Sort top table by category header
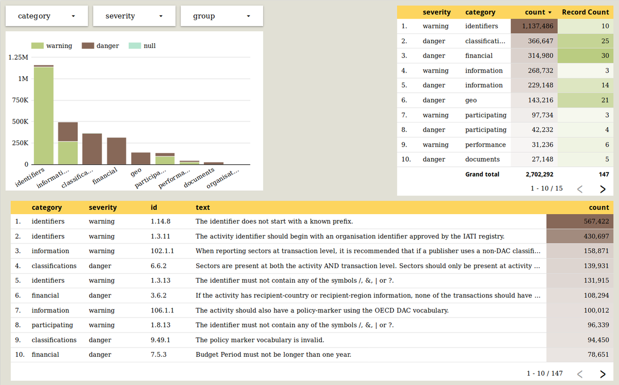 coord(480,12)
